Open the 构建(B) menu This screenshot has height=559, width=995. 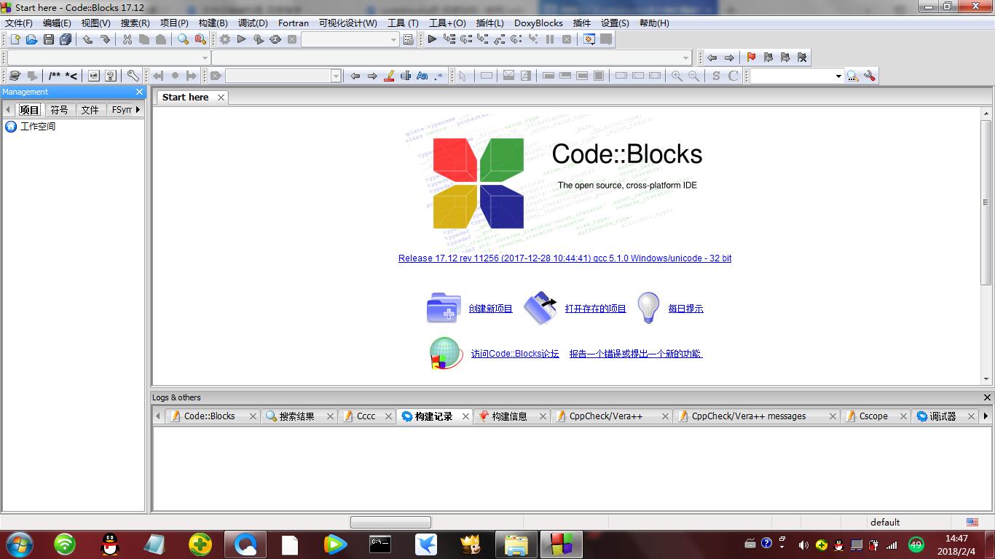pyautogui.click(x=213, y=23)
